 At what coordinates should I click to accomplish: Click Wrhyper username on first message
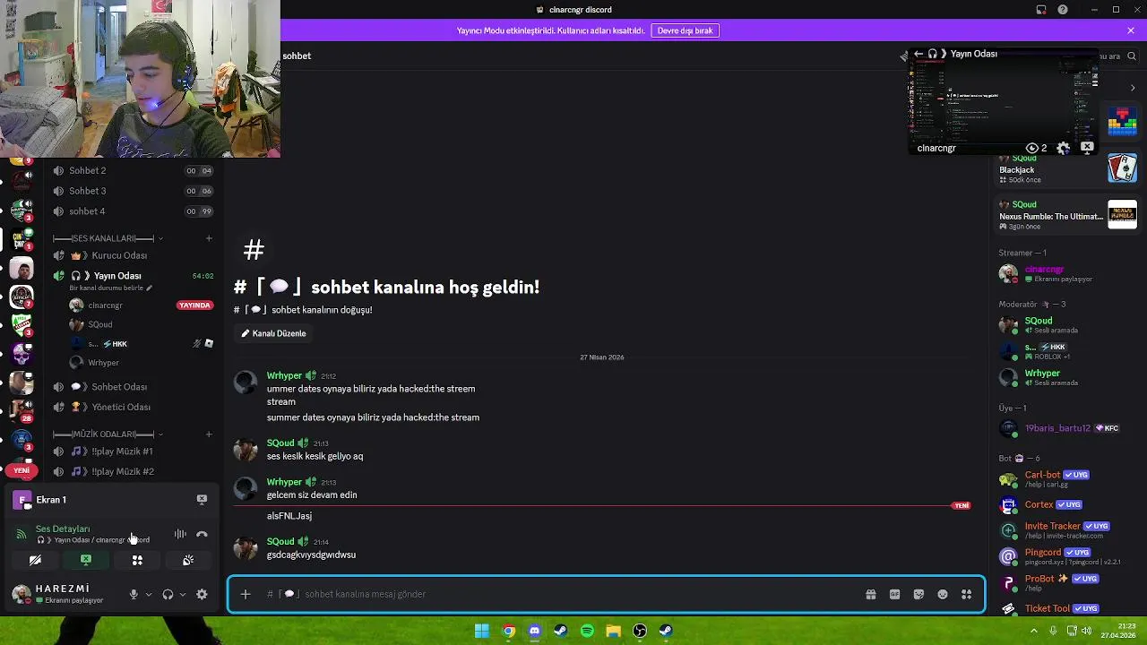284,376
